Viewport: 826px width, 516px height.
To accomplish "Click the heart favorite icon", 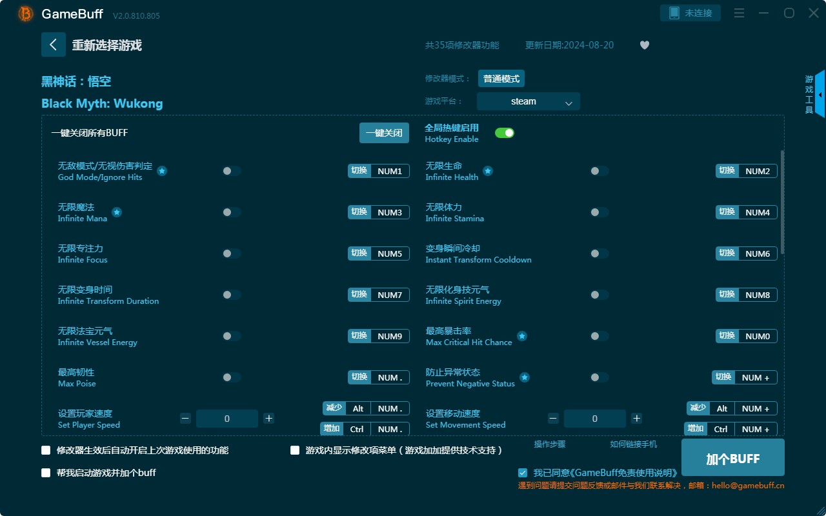I will tap(644, 45).
